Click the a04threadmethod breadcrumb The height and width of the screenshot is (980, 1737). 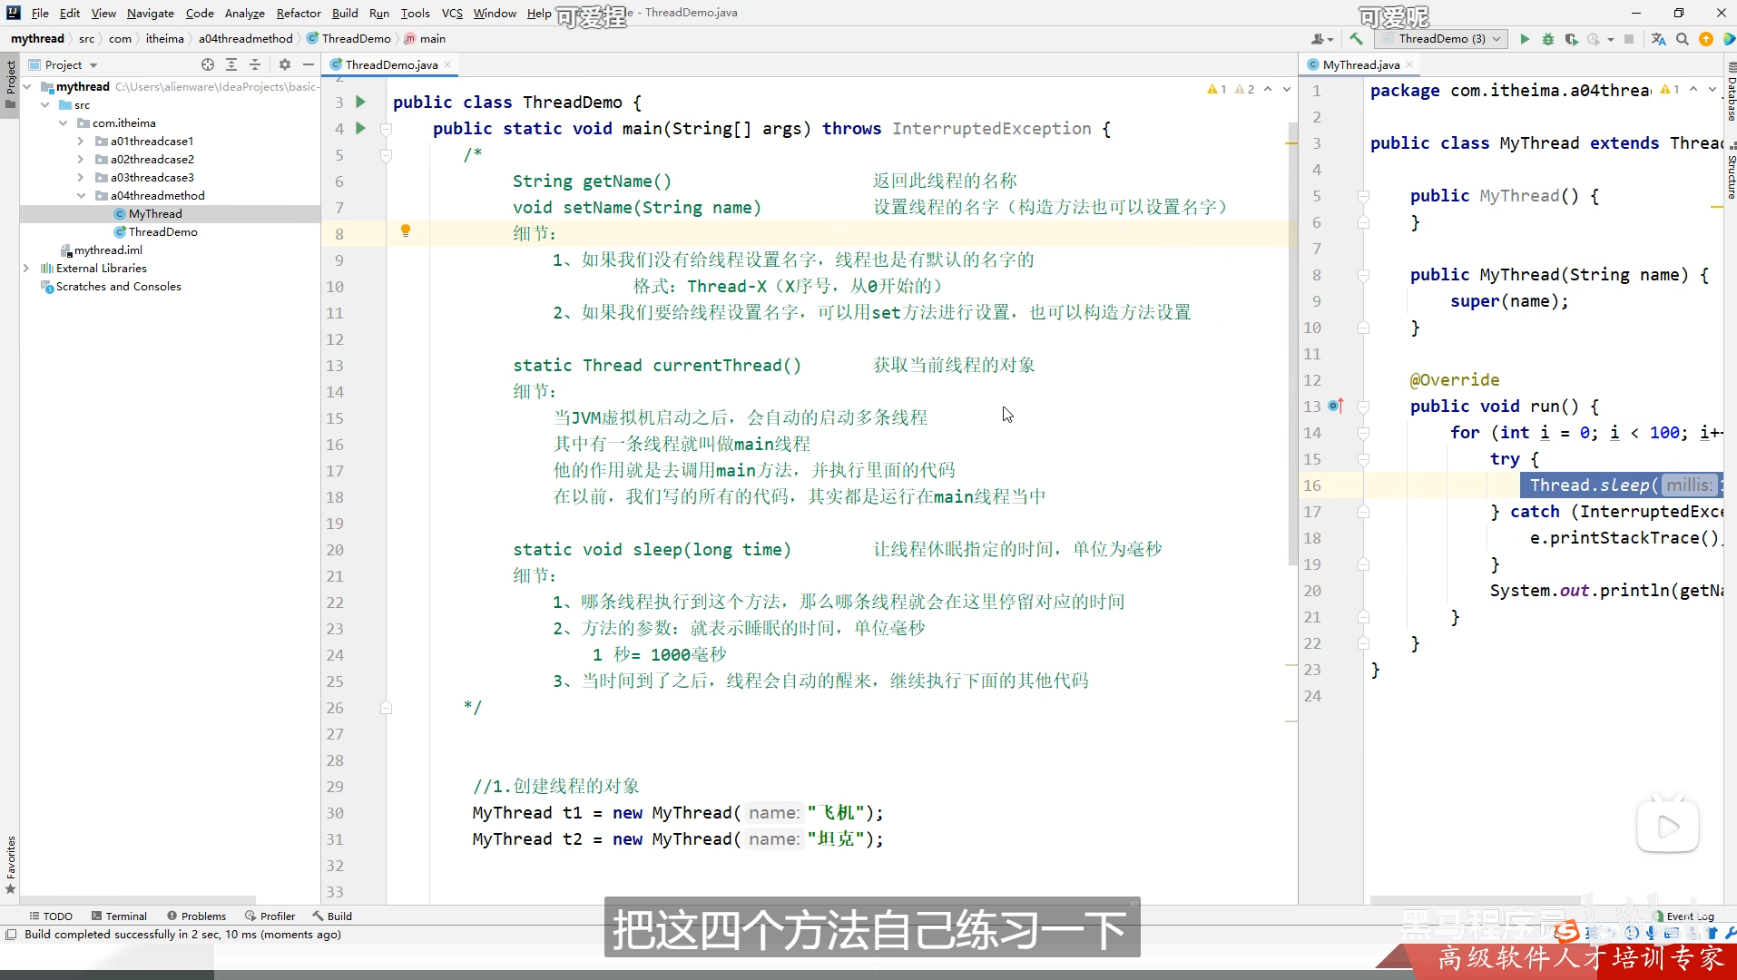[245, 38]
